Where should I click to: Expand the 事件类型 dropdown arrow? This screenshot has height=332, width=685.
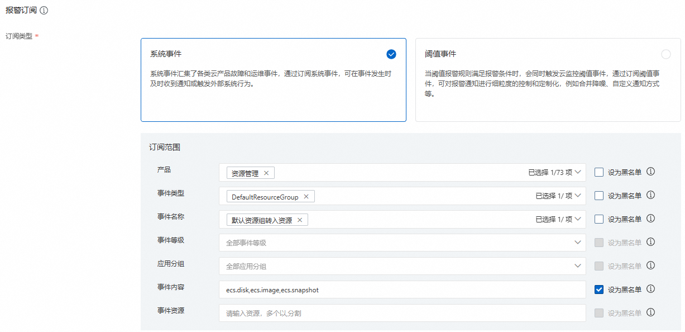pos(578,196)
